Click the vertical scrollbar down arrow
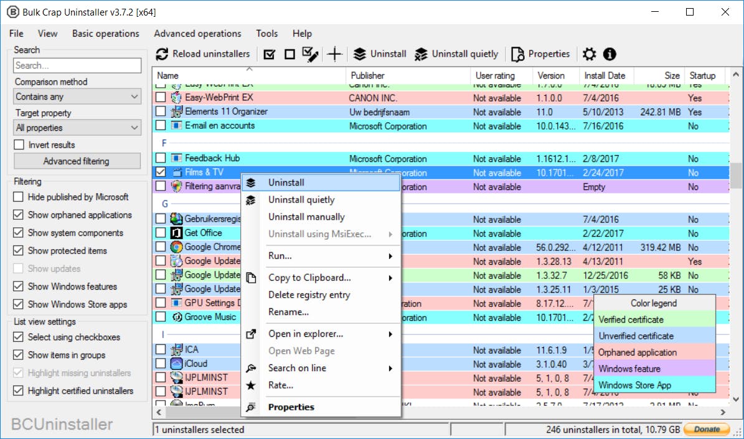Viewport: 744px width, 439px height. pyautogui.click(x=736, y=399)
